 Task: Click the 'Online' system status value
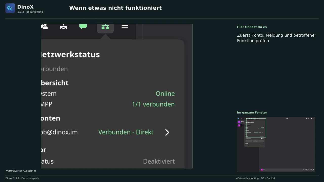(x=165, y=94)
